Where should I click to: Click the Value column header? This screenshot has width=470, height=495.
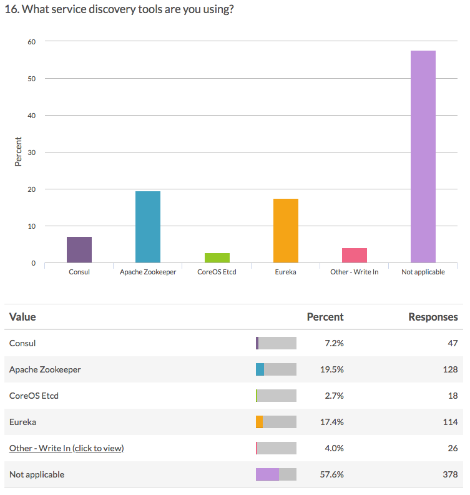(22, 317)
